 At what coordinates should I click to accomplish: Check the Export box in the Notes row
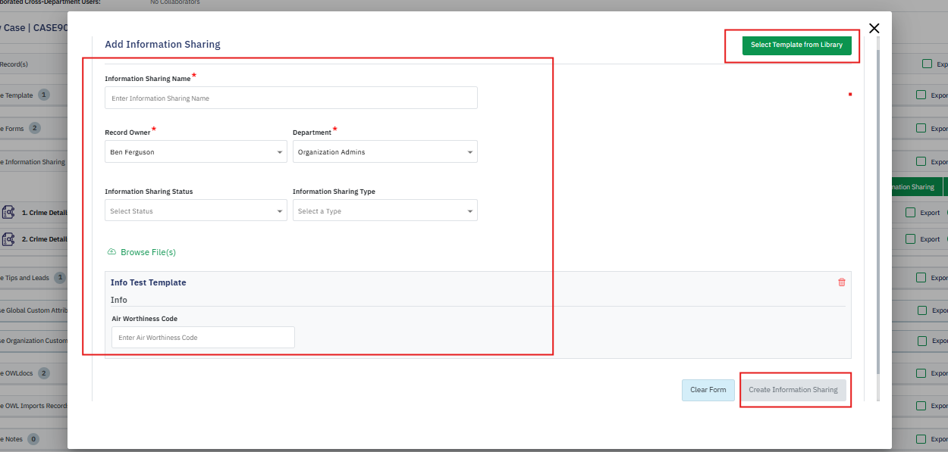pos(921,439)
